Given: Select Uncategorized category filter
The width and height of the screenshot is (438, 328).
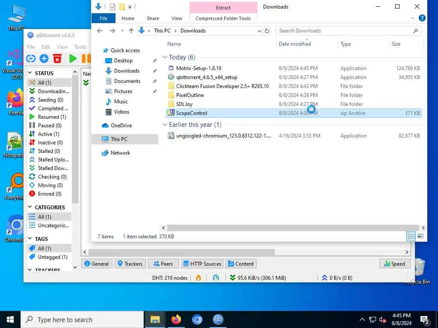Looking at the screenshot, I should 50,225.
